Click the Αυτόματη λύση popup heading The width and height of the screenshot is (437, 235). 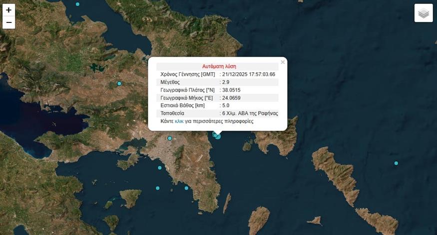(219, 66)
